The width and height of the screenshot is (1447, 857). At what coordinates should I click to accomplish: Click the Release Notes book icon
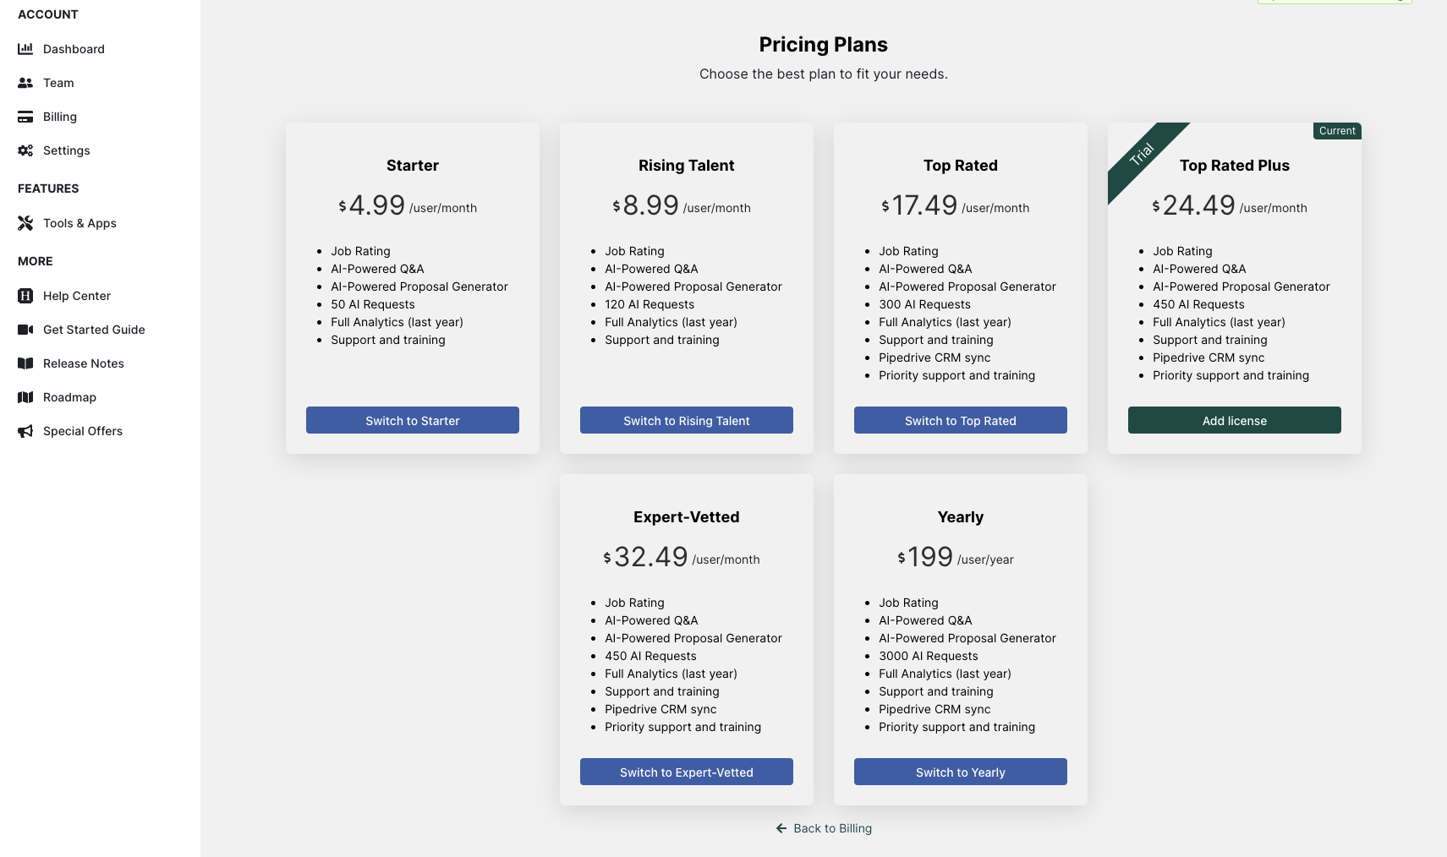coord(25,363)
